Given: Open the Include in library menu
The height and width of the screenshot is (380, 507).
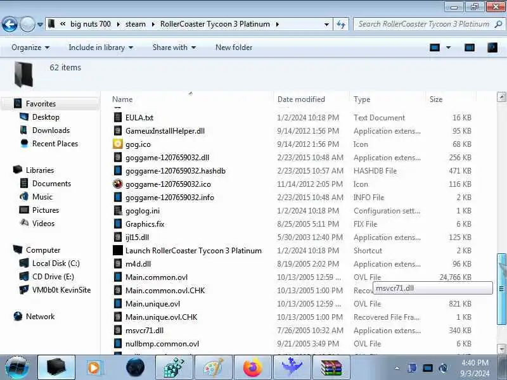Looking at the screenshot, I should click(x=101, y=47).
